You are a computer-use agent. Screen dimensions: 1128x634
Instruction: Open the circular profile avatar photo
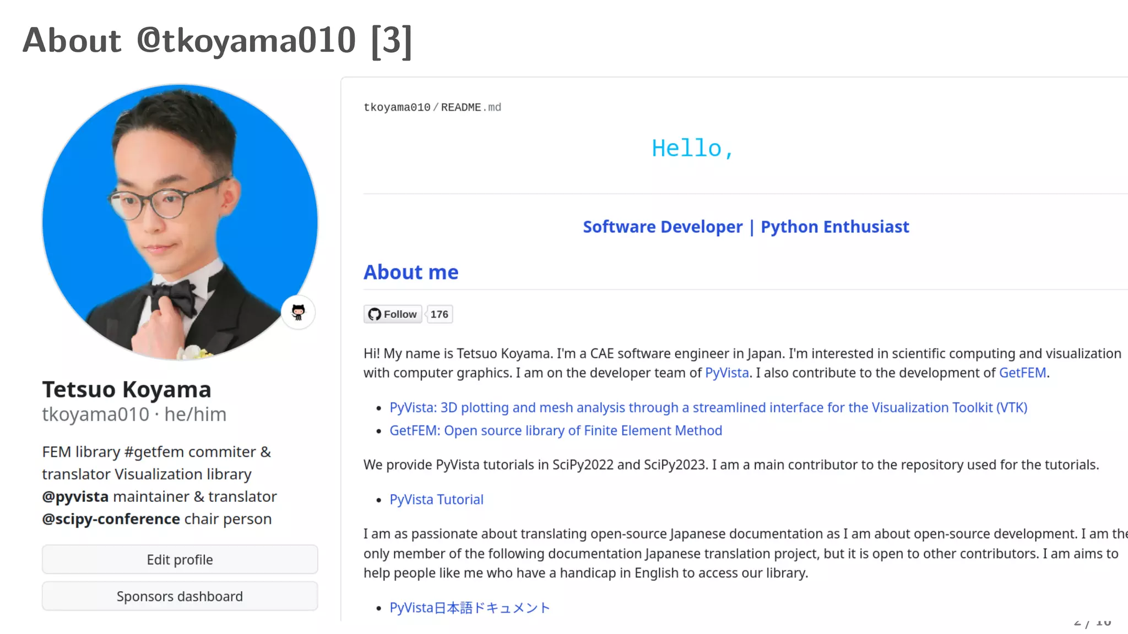pos(180,222)
